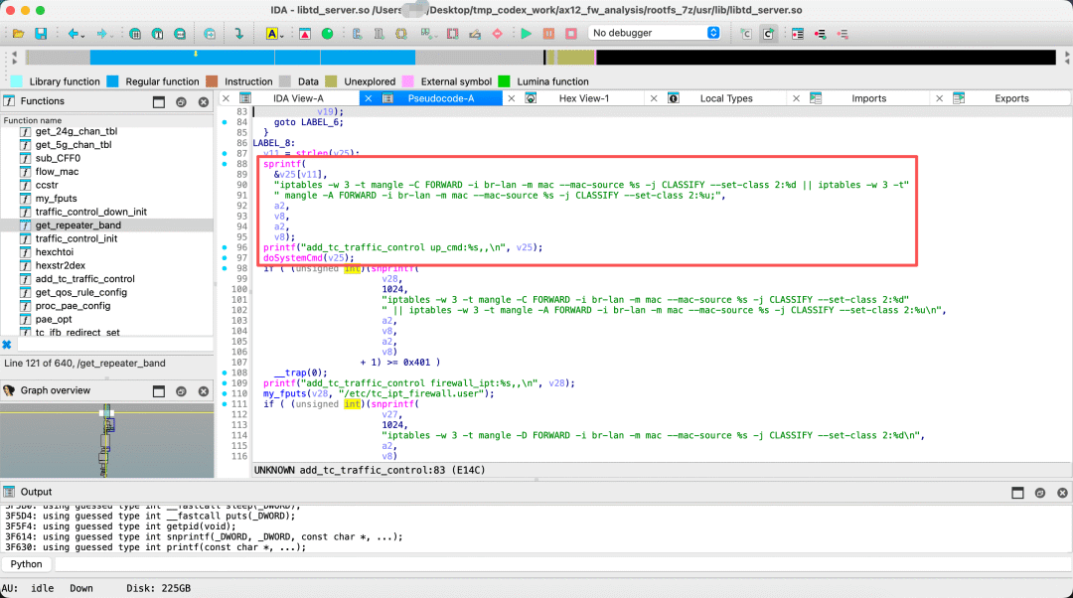The height and width of the screenshot is (598, 1073).
Task: Click the Lumina function green legend swatch
Action: (505, 81)
